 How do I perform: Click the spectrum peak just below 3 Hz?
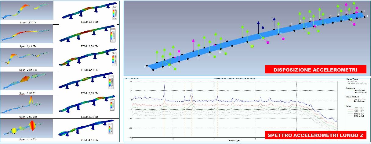pyautogui.click(x=191, y=90)
